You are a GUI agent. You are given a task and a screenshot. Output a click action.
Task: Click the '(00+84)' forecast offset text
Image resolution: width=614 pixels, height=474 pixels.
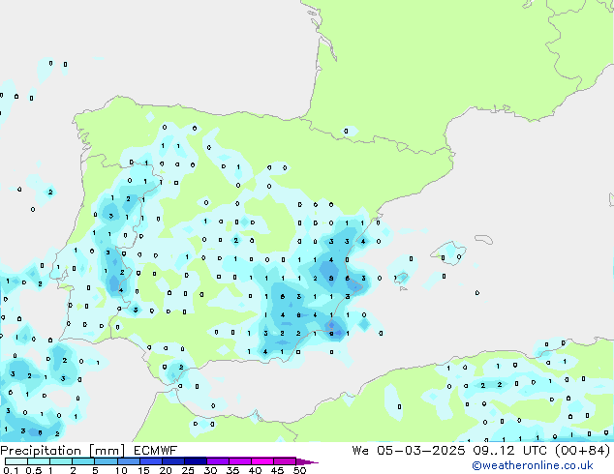tap(583, 451)
